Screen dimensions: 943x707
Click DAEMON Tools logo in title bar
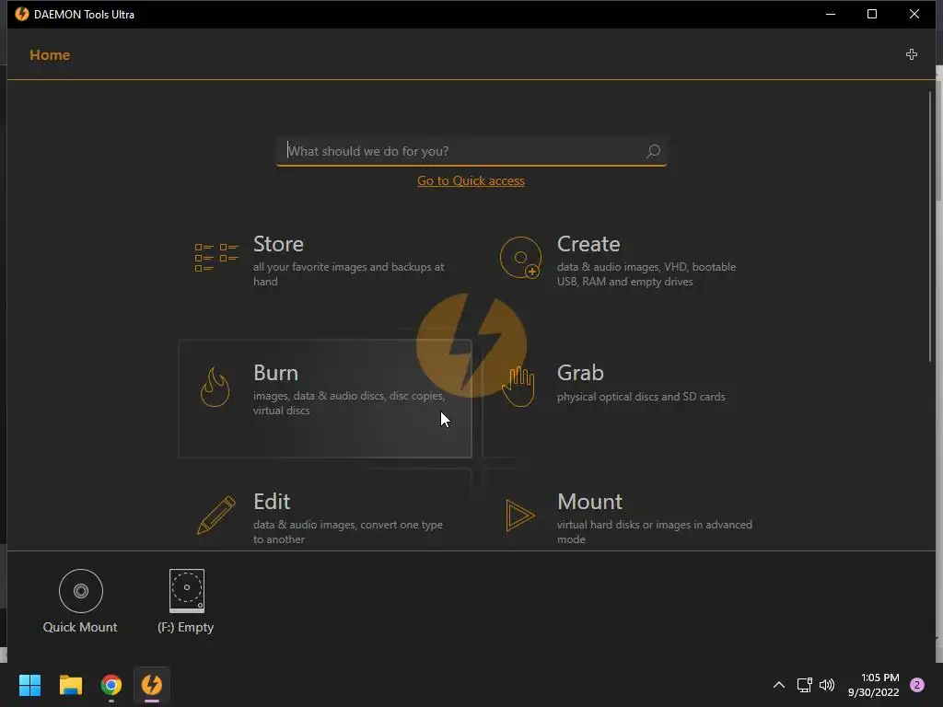click(22, 14)
